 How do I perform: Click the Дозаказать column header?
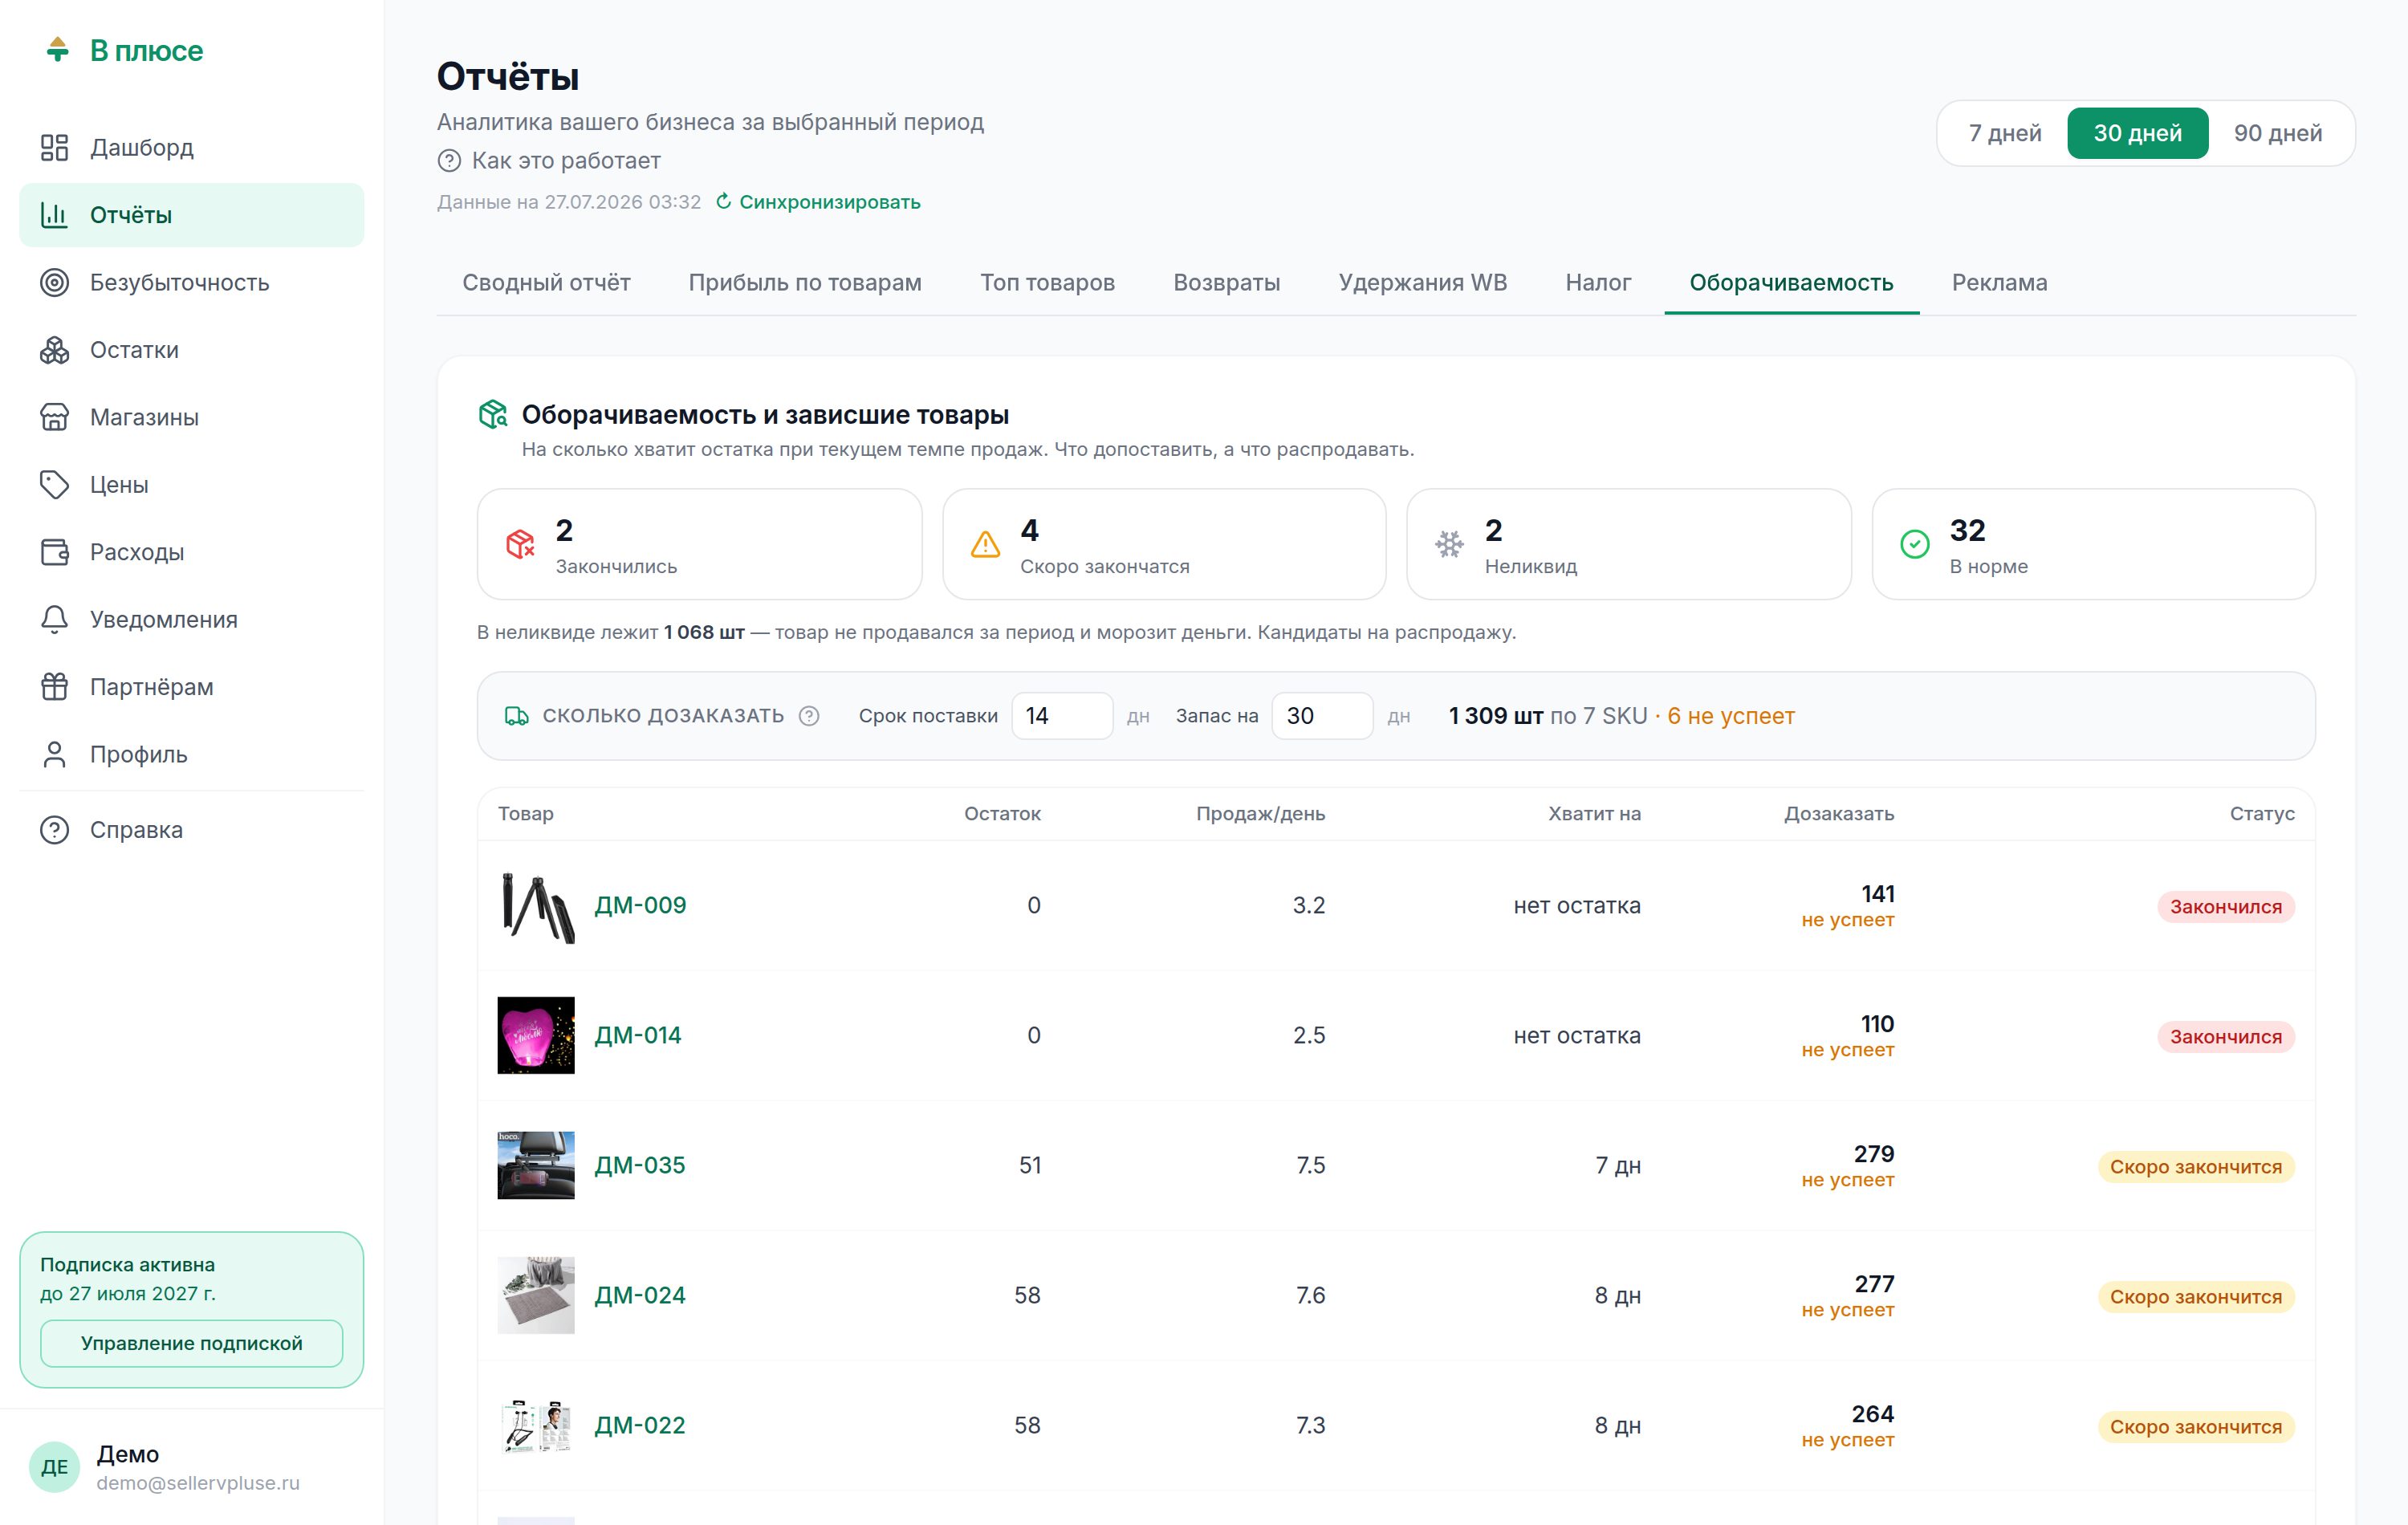[x=1839, y=814]
